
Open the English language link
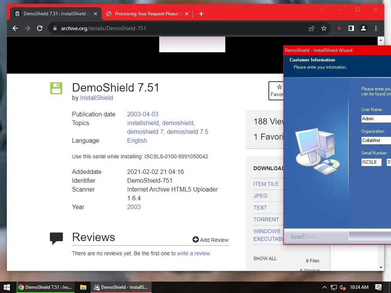click(137, 140)
